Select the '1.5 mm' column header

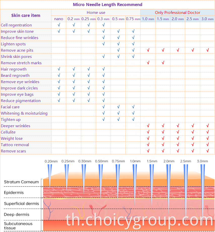pyautogui.click(x=163, y=19)
